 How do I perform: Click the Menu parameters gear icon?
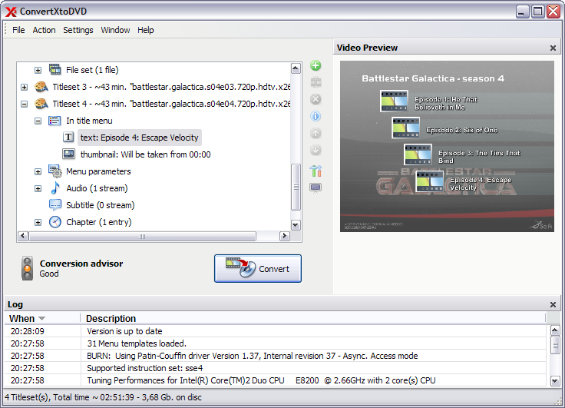click(55, 171)
